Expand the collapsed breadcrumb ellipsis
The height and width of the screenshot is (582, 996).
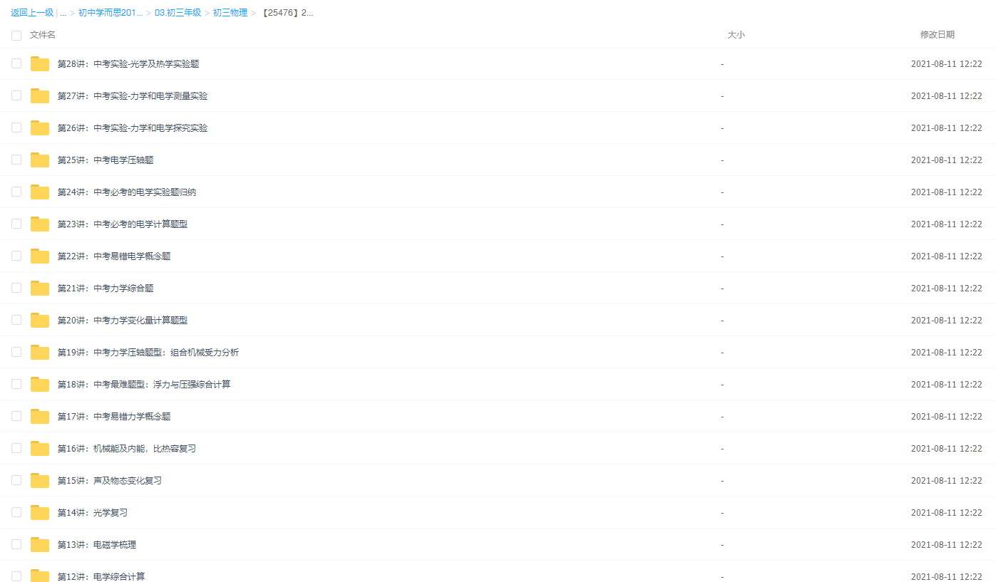click(63, 13)
